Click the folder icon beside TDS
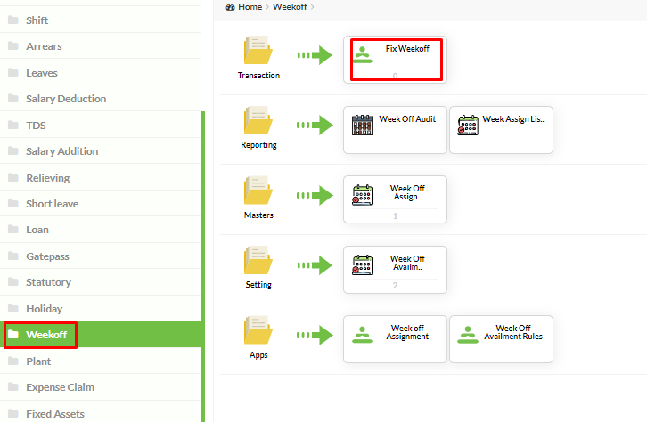This screenshot has height=422, width=647. (13, 125)
